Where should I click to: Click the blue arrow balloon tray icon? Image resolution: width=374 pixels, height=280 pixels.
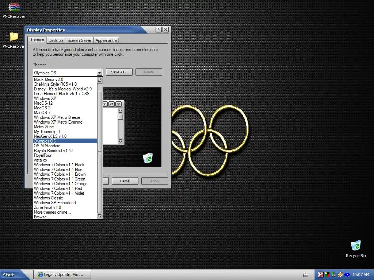(347, 275)
